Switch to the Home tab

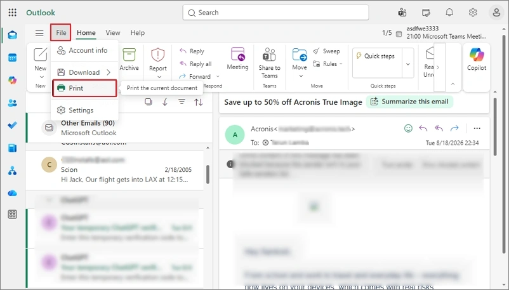86,33
